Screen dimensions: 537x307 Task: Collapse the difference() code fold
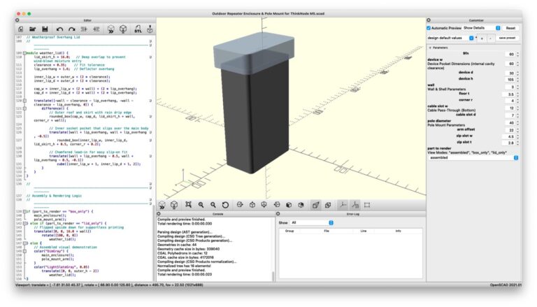pos(24,108)
